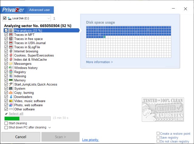Viewport: 194px width, 144px height.
Task: Click the Other software icon
Action: tap(11, 109)
